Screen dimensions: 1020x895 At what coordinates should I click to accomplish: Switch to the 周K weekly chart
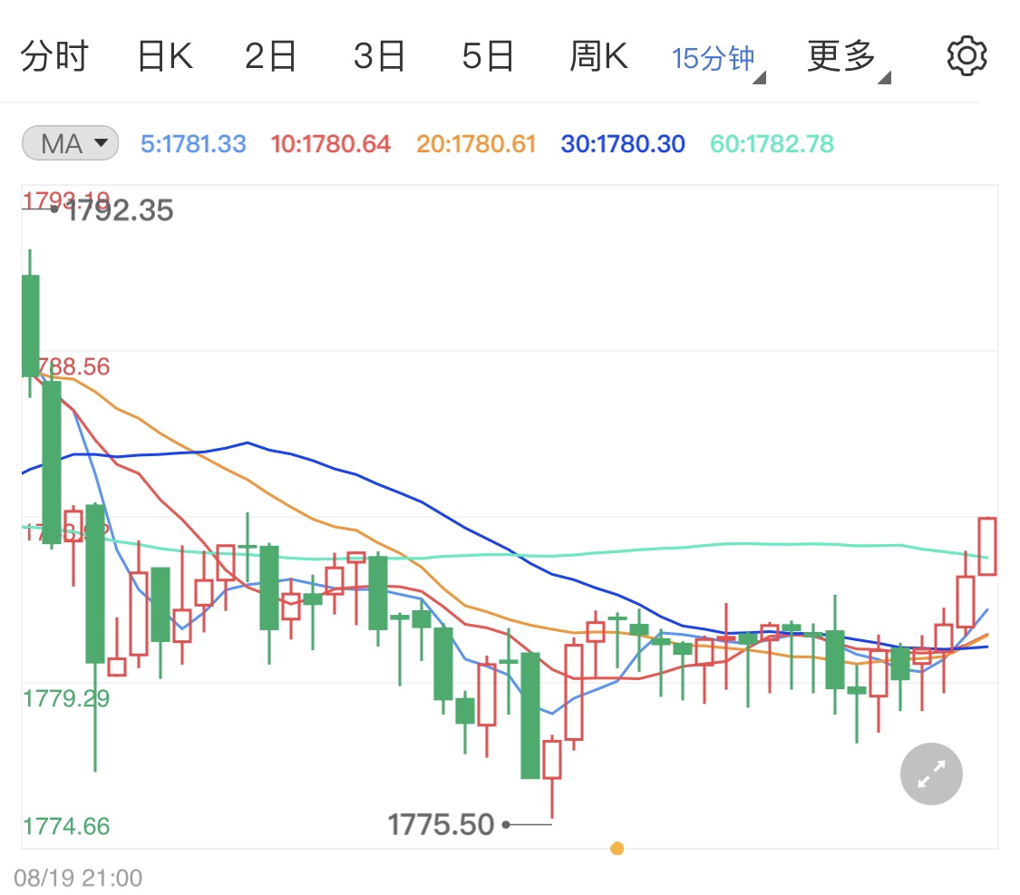[598, 55]
